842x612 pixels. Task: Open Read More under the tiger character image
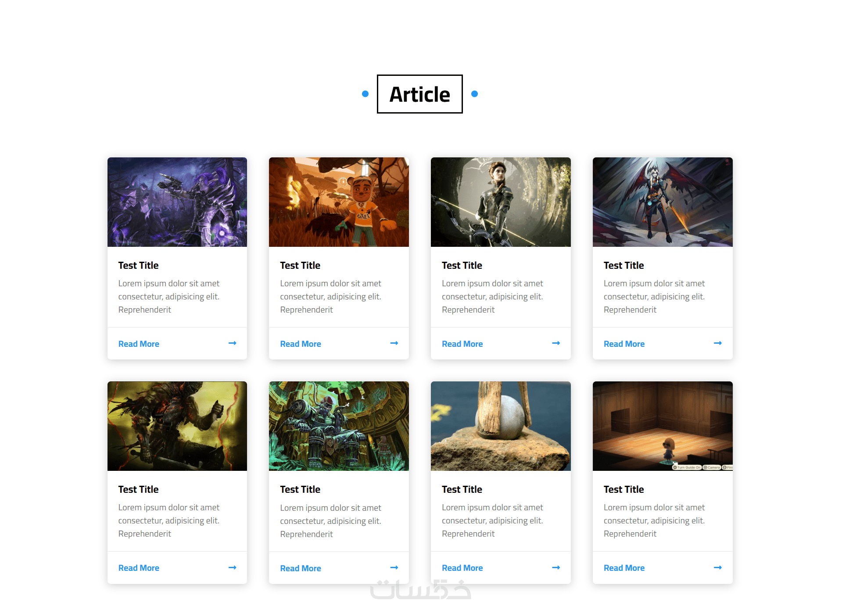[301, 344]
